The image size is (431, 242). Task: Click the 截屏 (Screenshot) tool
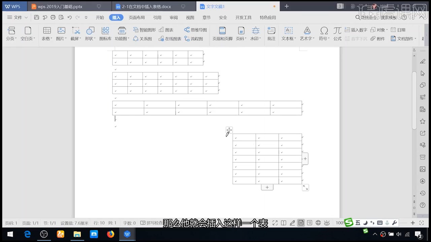pyautogui.click(x=75, y=34)
